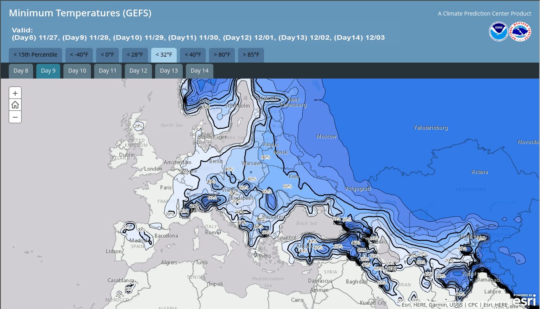
Task: Click Damascus label on the map
Action: (x=320, y=281)
